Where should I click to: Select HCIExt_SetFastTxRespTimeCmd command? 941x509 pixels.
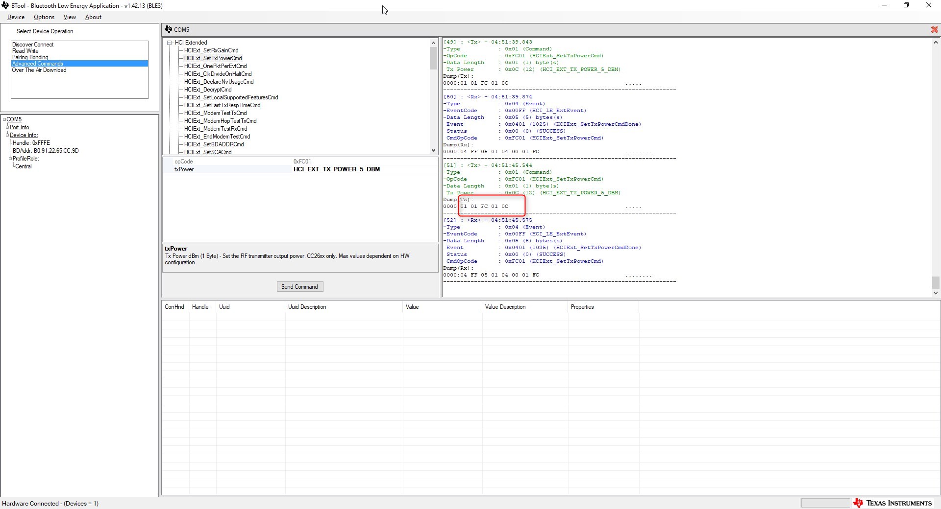(223, 105)
